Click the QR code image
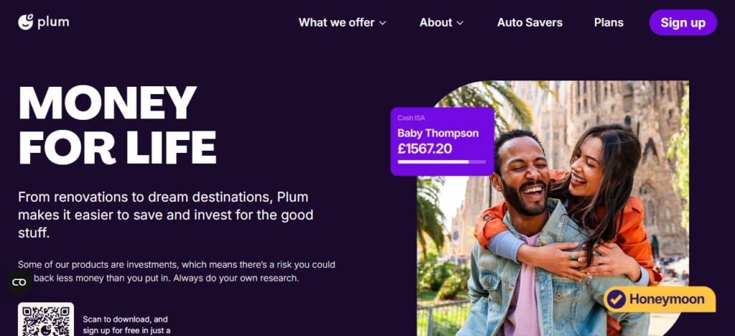Viewport: 735px width, 336px height. click(x=46, y=319)
